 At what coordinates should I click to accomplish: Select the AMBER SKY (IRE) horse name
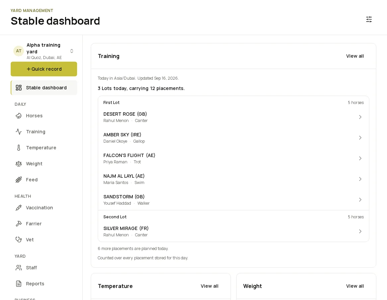tap(122, 135)
